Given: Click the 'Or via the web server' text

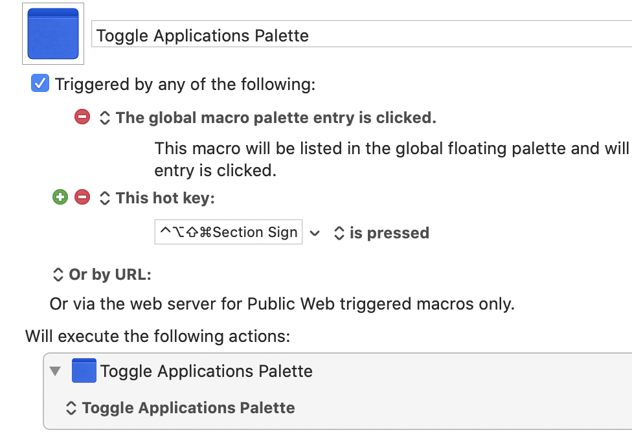Looking at the screenshot, I should (282, 304).
